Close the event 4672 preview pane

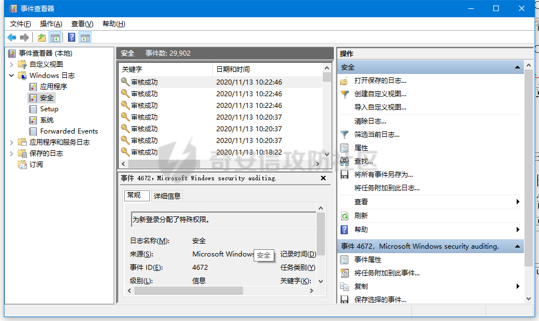point(323,178)
